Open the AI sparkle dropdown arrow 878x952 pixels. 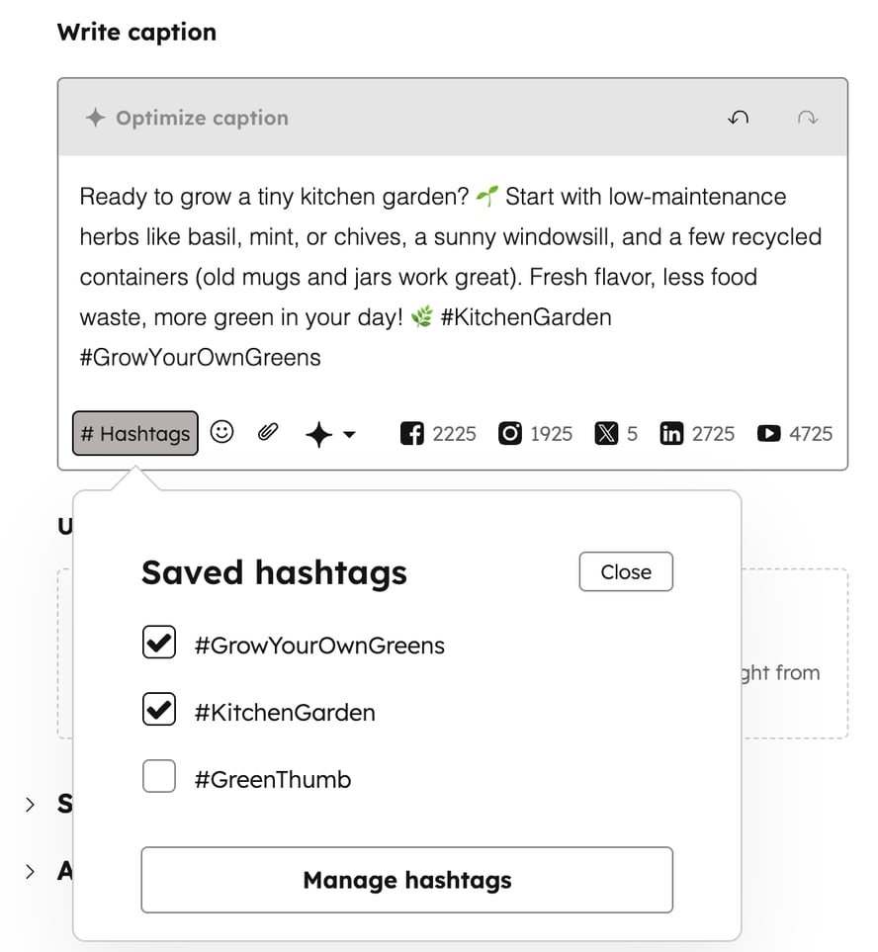coord(349,434)
